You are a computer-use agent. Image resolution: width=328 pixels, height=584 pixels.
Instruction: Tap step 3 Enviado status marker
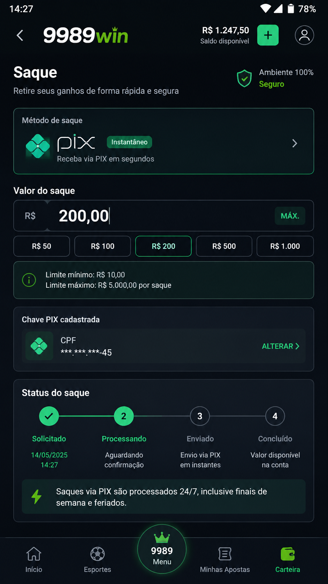(200, 416)
